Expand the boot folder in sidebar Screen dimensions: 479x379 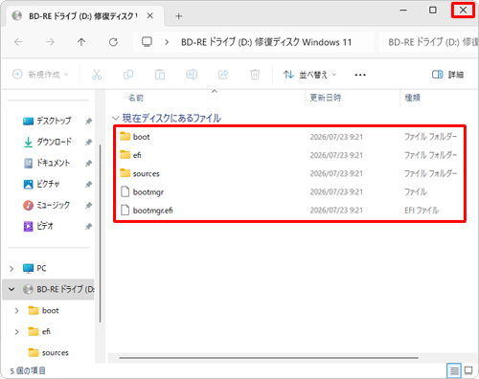[16, 311]
